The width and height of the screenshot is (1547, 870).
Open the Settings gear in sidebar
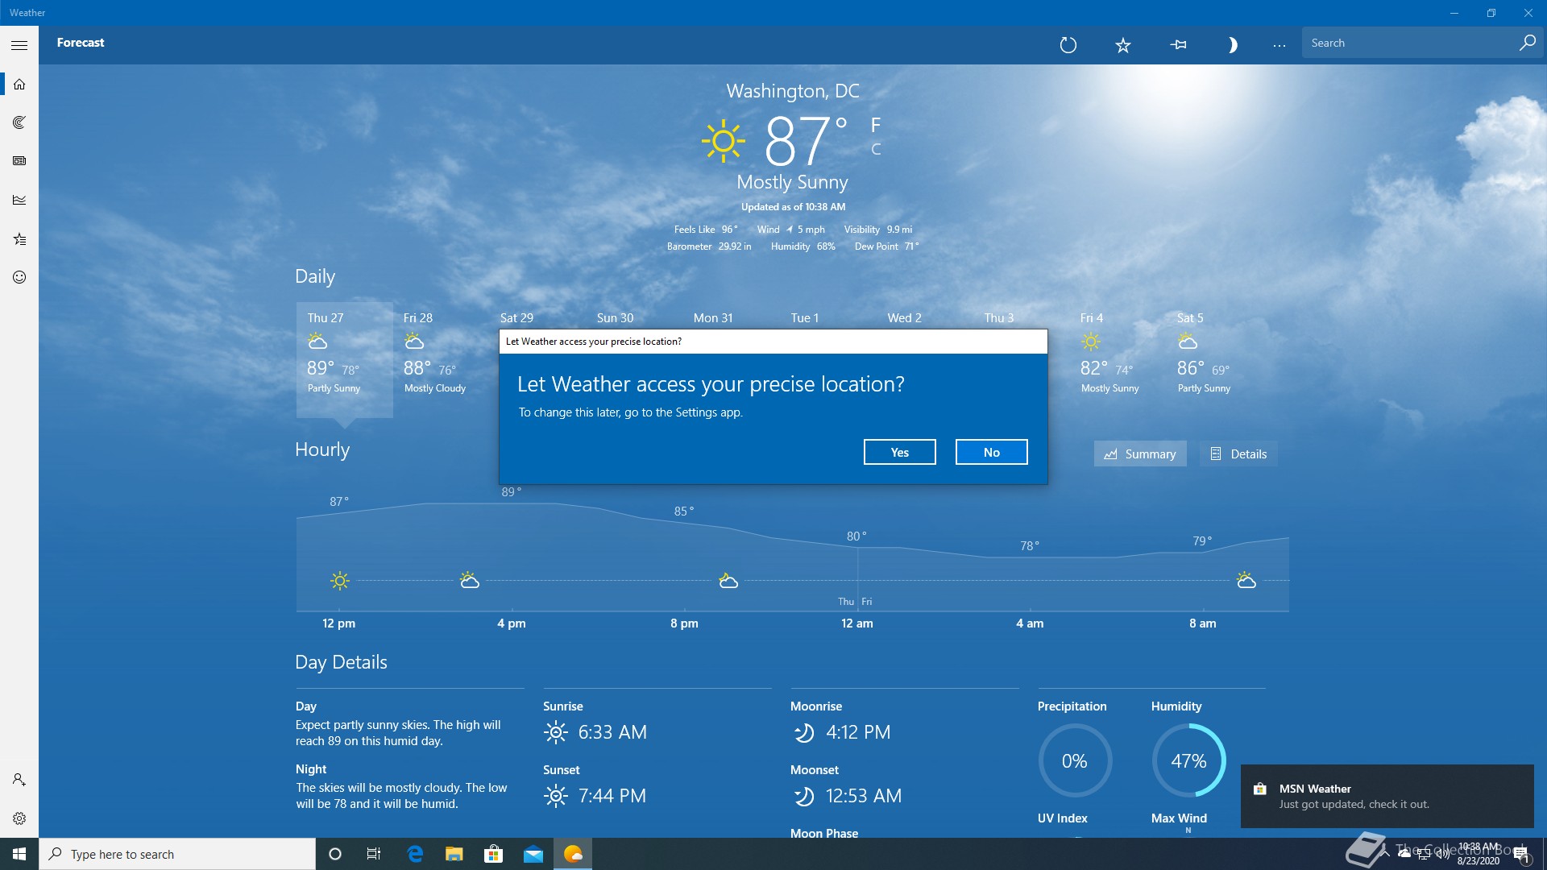pyautogui.click(x=19, y=818)
